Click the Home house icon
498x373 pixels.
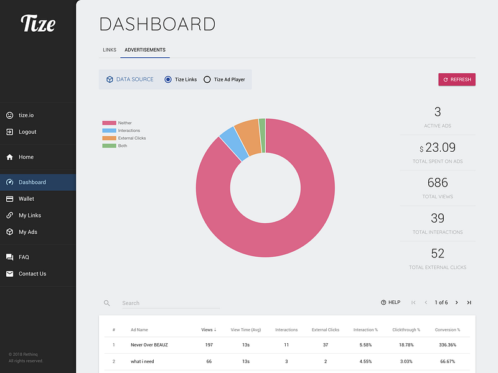coord(10,157)
